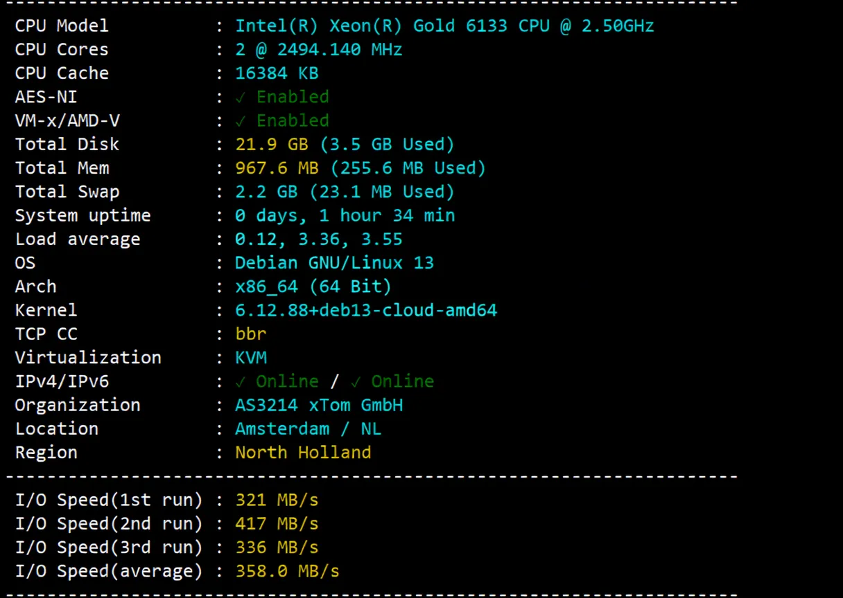Screen dimensions: 843x598
Task: Select the Organization label
Action: [78, 405]
